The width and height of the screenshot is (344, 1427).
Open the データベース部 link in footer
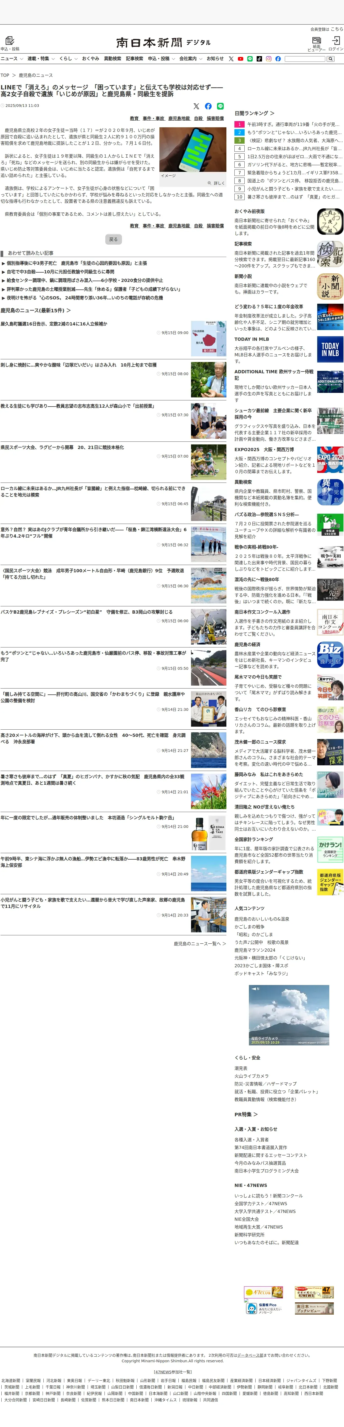(250, 1355)
